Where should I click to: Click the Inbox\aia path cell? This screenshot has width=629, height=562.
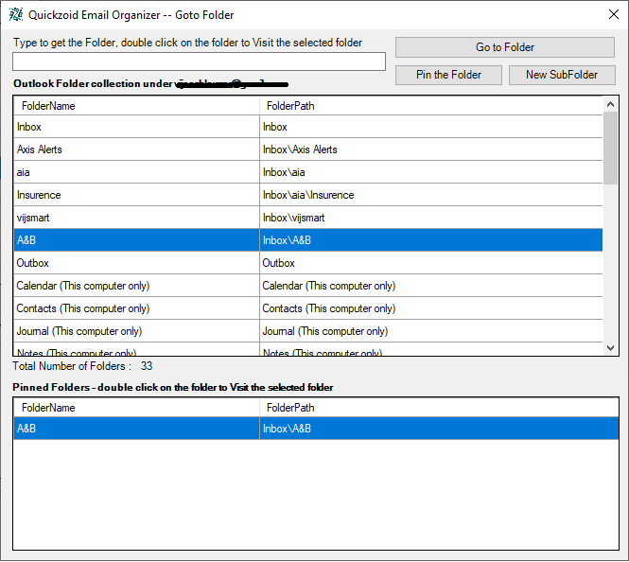[431, 172]
